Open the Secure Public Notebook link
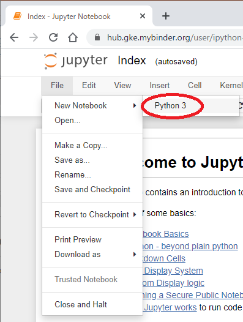 click(193, 295)
